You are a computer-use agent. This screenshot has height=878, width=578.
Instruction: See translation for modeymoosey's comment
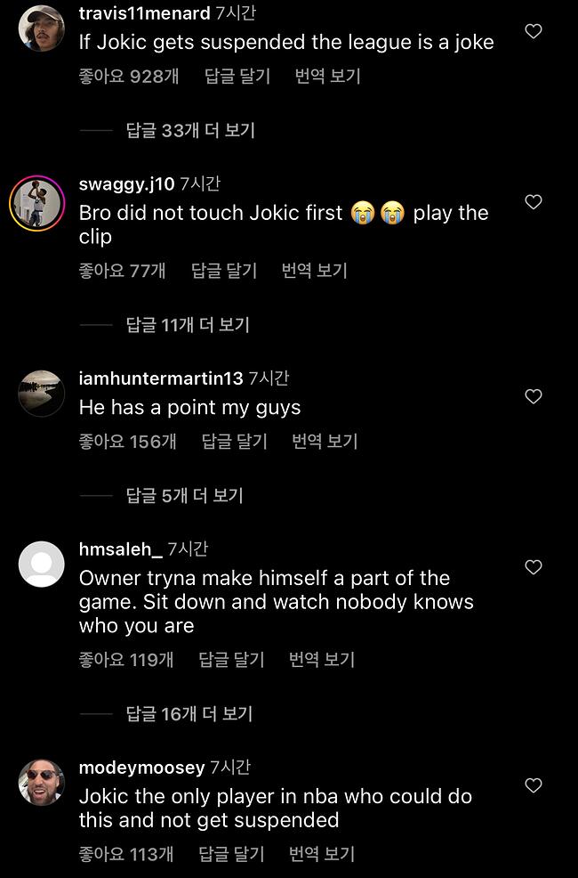coord(321,854)
